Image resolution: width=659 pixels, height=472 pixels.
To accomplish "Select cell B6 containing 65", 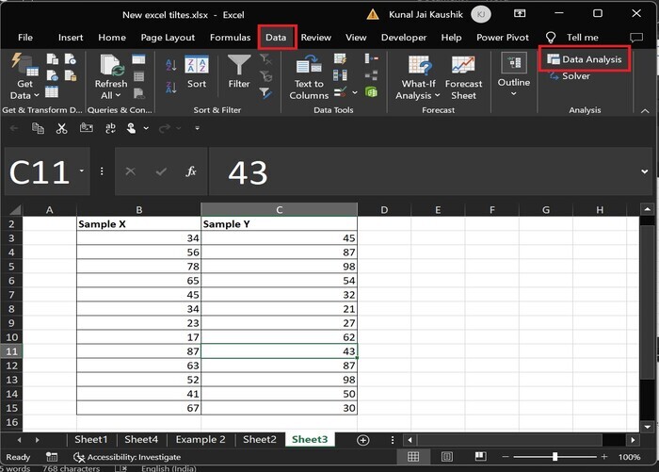I will (x=138, y=281).
